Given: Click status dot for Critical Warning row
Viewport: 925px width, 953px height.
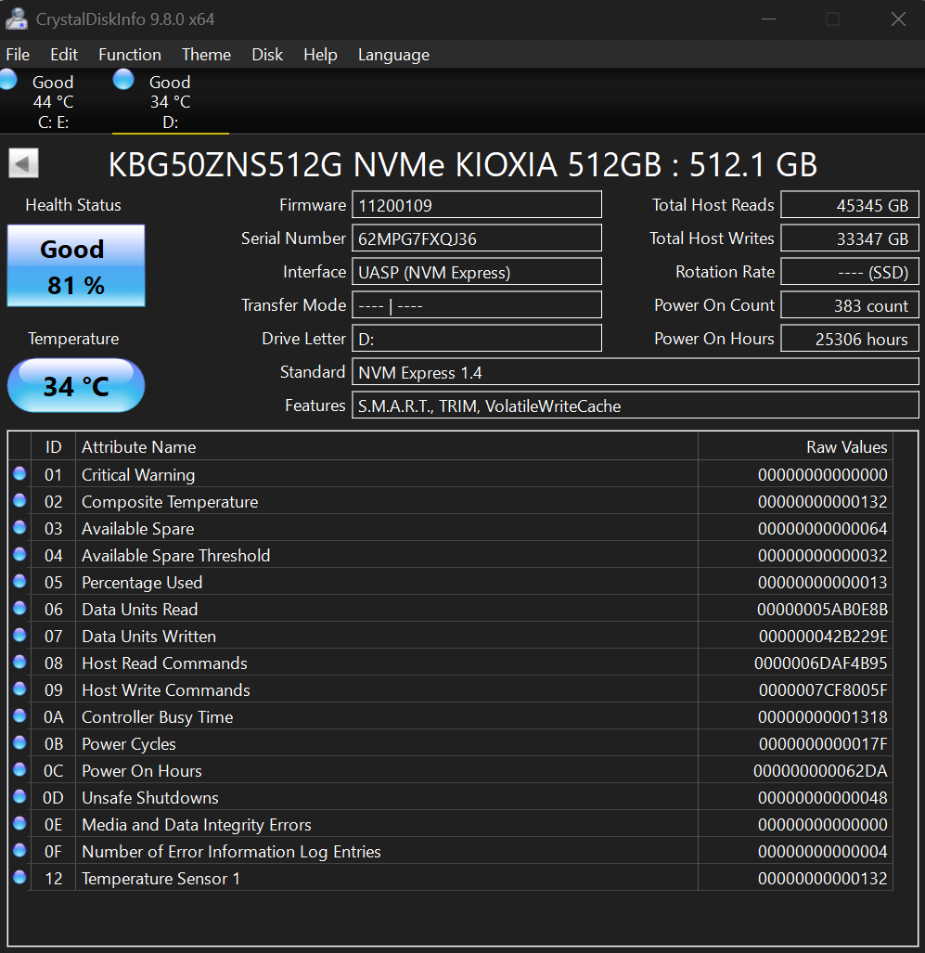Looking at the screenshot, I should coord(19,473).
